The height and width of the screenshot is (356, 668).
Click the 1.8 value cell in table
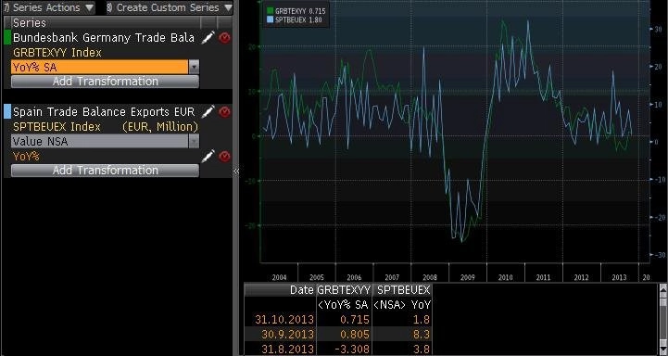(421, 319)
